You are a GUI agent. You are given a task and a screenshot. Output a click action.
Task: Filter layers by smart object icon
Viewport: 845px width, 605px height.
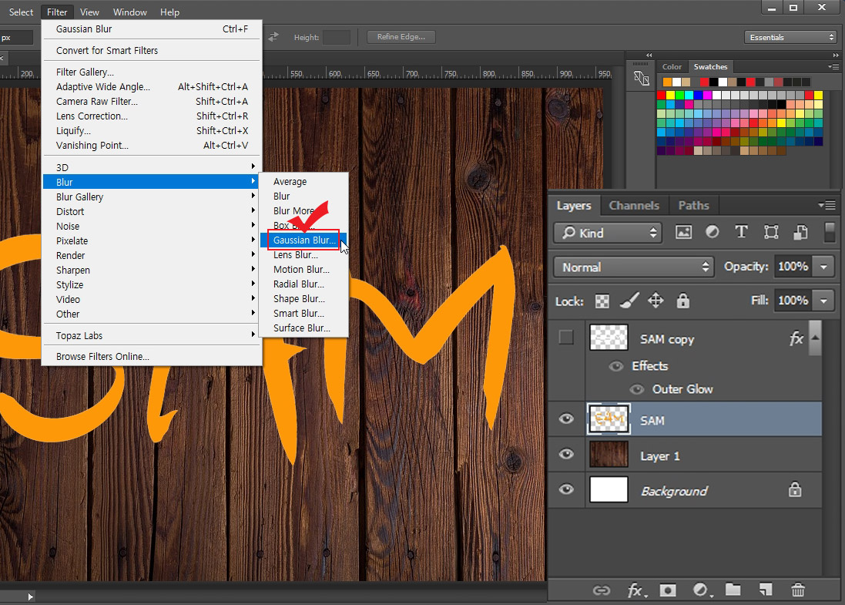pyautogui.click(x=800, y=233)
